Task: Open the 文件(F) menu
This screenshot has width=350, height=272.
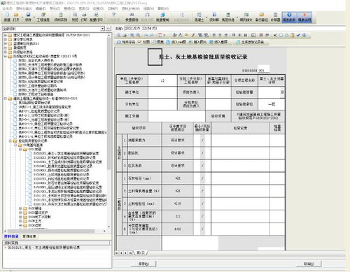Action: 7,8
